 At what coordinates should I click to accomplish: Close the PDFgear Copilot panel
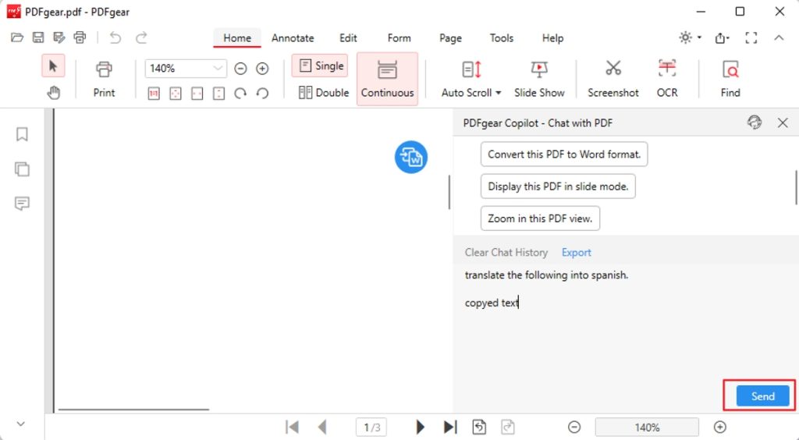783,122
